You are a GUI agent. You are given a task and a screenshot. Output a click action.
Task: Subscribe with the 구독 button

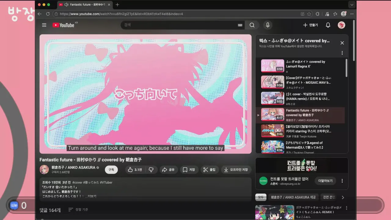click(x=111, y=170)
